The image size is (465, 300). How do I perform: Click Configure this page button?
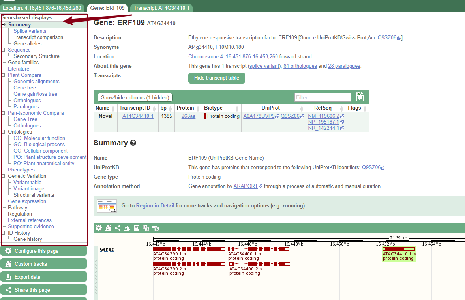pos(43,251)
